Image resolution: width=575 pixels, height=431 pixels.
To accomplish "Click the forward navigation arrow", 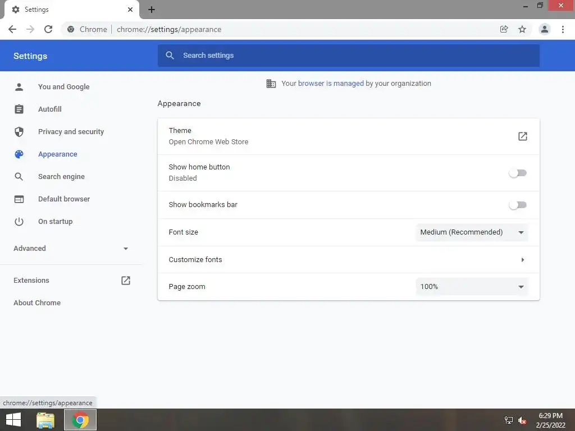I will point(30,29).
